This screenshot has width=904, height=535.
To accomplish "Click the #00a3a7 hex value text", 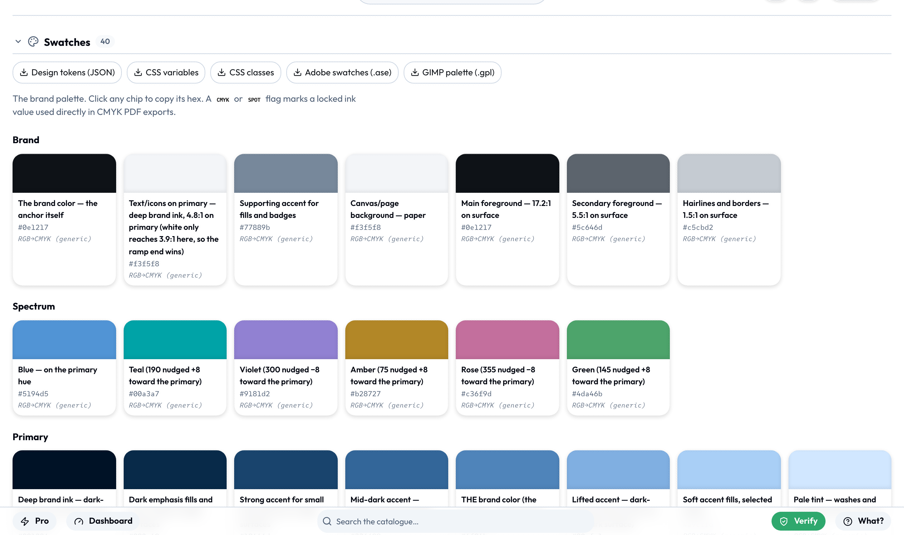I will point(144,394).
